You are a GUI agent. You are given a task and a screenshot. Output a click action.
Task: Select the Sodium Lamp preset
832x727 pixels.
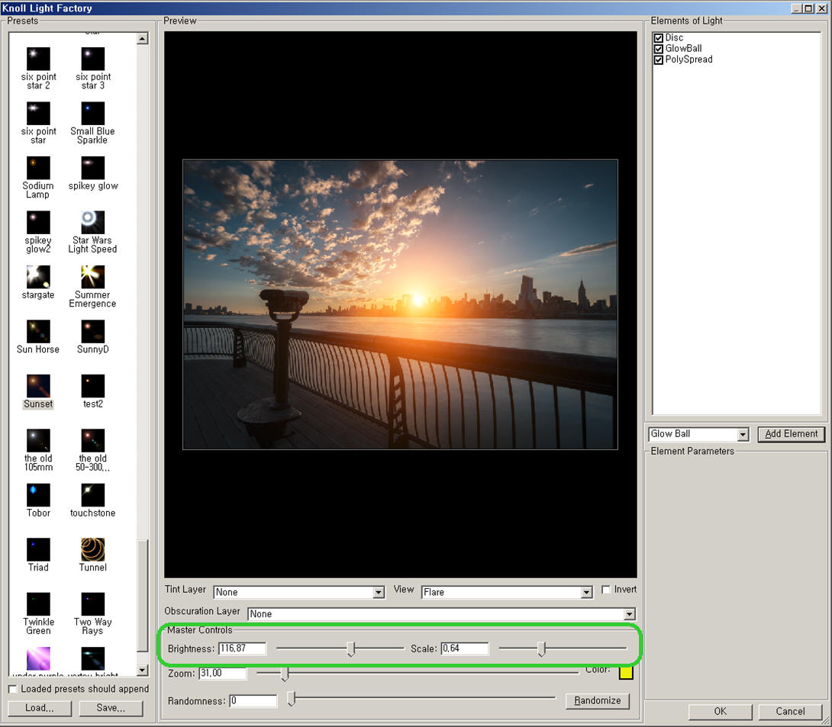coord(38,169)
